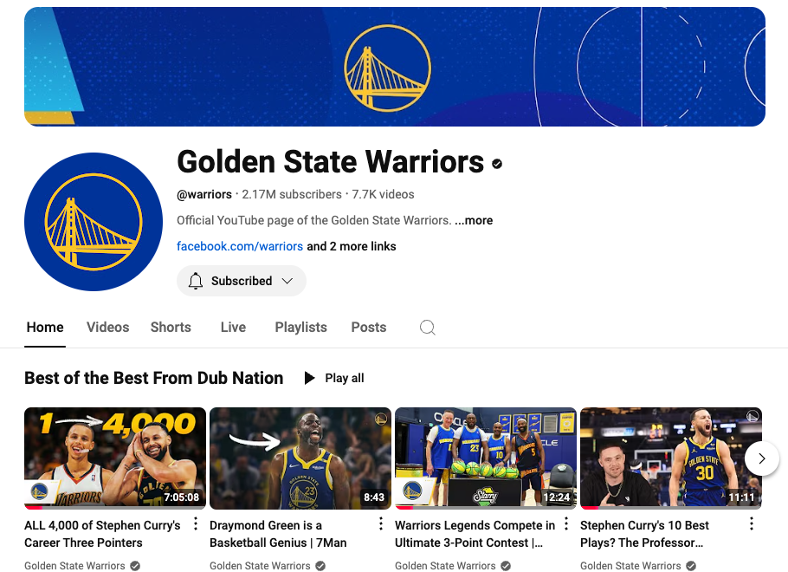Click the title 'Warriors Legends Compete in Ultimate 3-Point Contest'
788x572 pixels.
475,534
